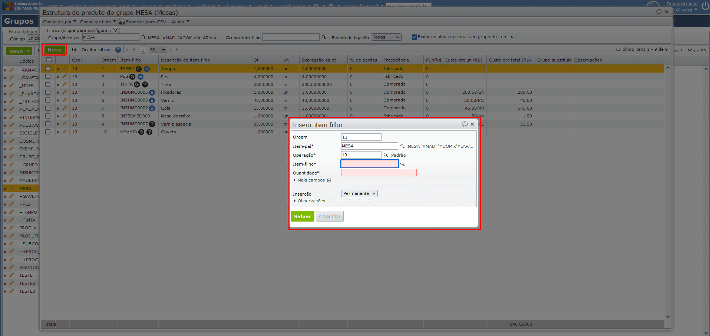Click the blue help question mark icon

pyautogui.click(x=118, y=50)
